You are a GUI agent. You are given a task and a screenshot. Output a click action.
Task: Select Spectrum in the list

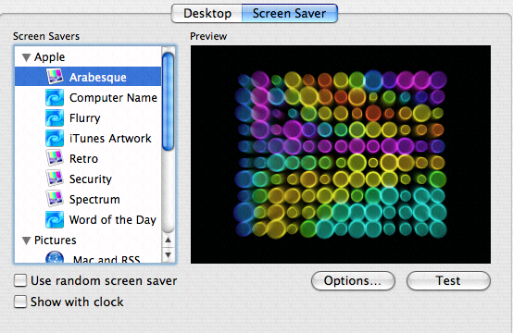pyautogui.click(x=94, y=200)
